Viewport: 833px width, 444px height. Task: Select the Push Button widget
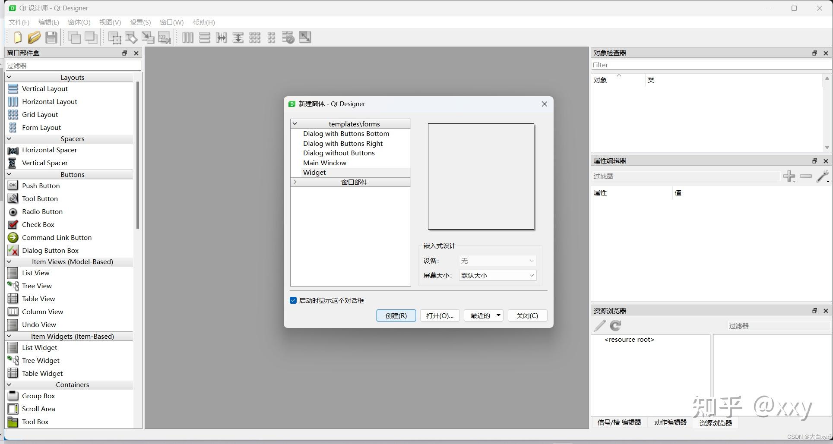coord(41,186)
